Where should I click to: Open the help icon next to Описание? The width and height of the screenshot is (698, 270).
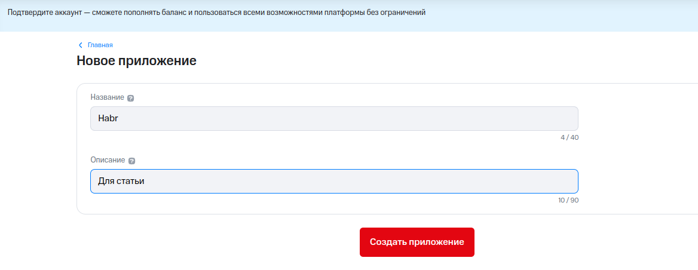coord(132,161)
